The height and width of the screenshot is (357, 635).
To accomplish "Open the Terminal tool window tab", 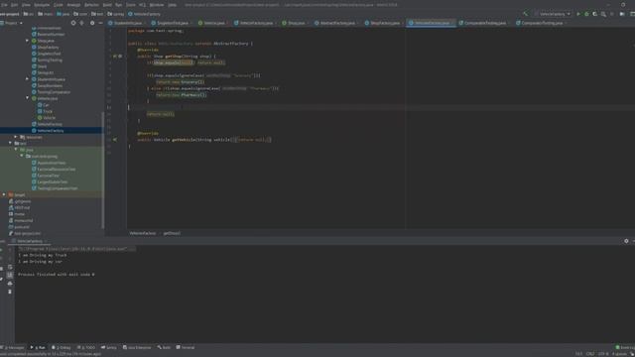I will pyautogui.click(x=186, y=347).
